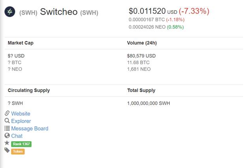Click the globe icon beside Chat
247x168 pixels.
(x=7, y=135)
